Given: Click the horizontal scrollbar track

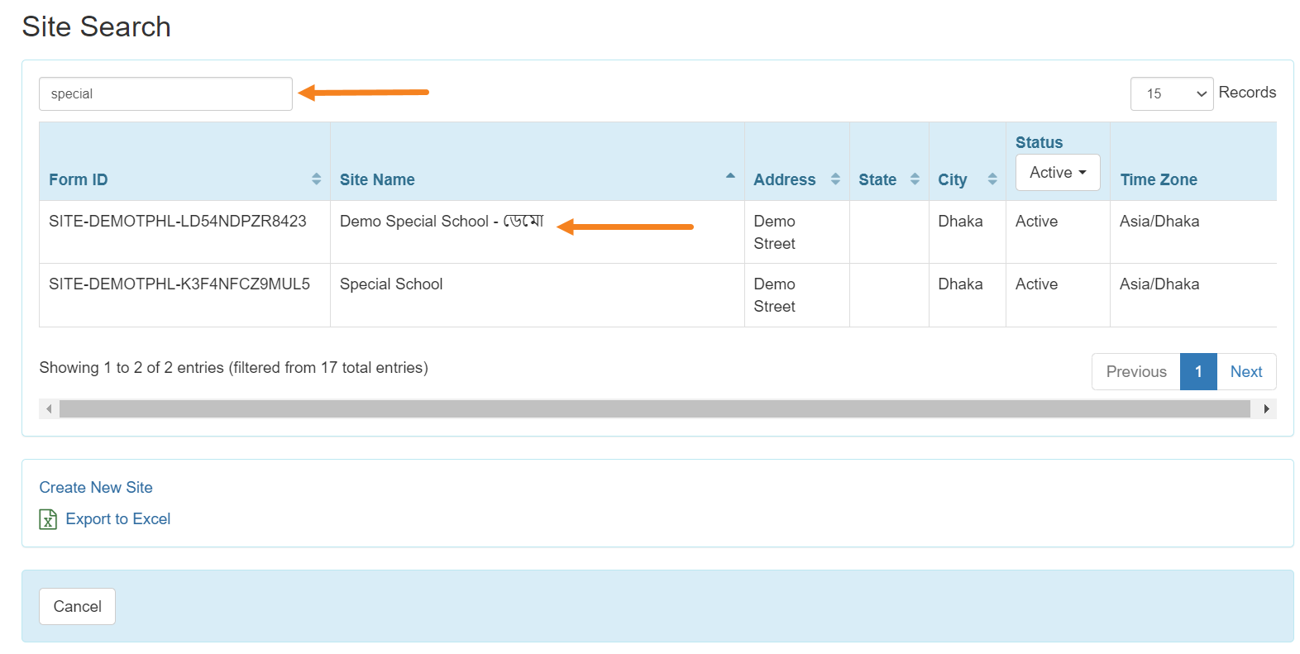Looking at the screenshot, I should [x=653, y=409].
